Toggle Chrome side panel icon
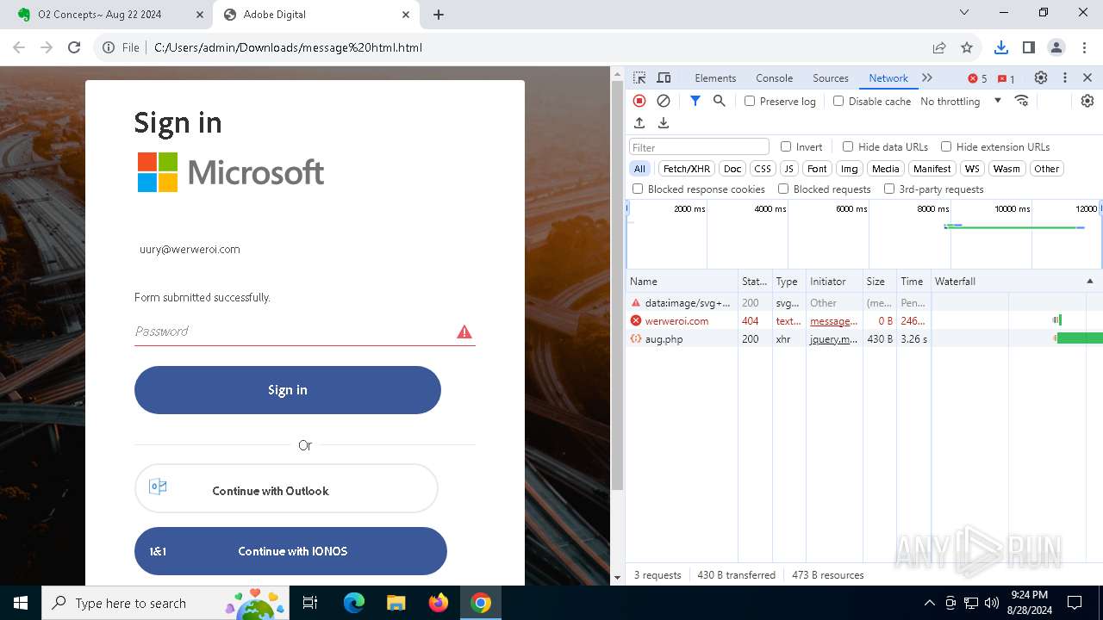 point(1028,47)
